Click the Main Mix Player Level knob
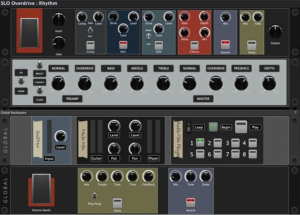This screenshot has height=215, width=300. (135, 126)
